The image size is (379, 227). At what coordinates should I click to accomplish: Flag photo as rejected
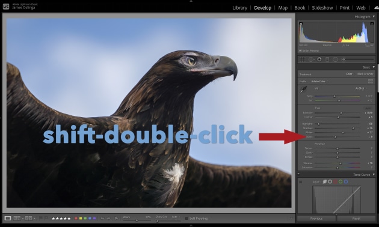click(x=46, y=219)
